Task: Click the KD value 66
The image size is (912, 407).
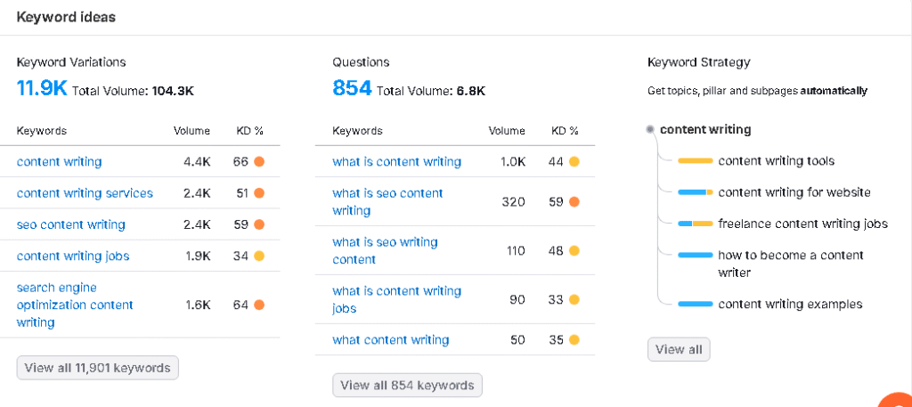Action: pos(240,161)
